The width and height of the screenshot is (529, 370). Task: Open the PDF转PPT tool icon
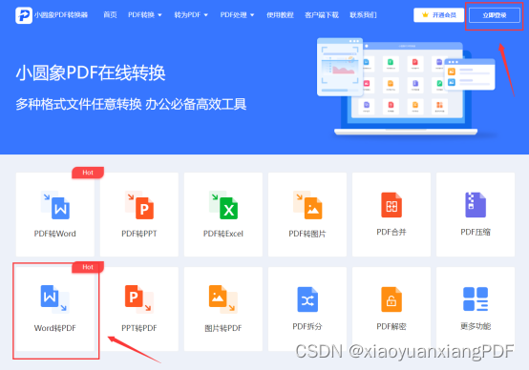pos(139,205)
